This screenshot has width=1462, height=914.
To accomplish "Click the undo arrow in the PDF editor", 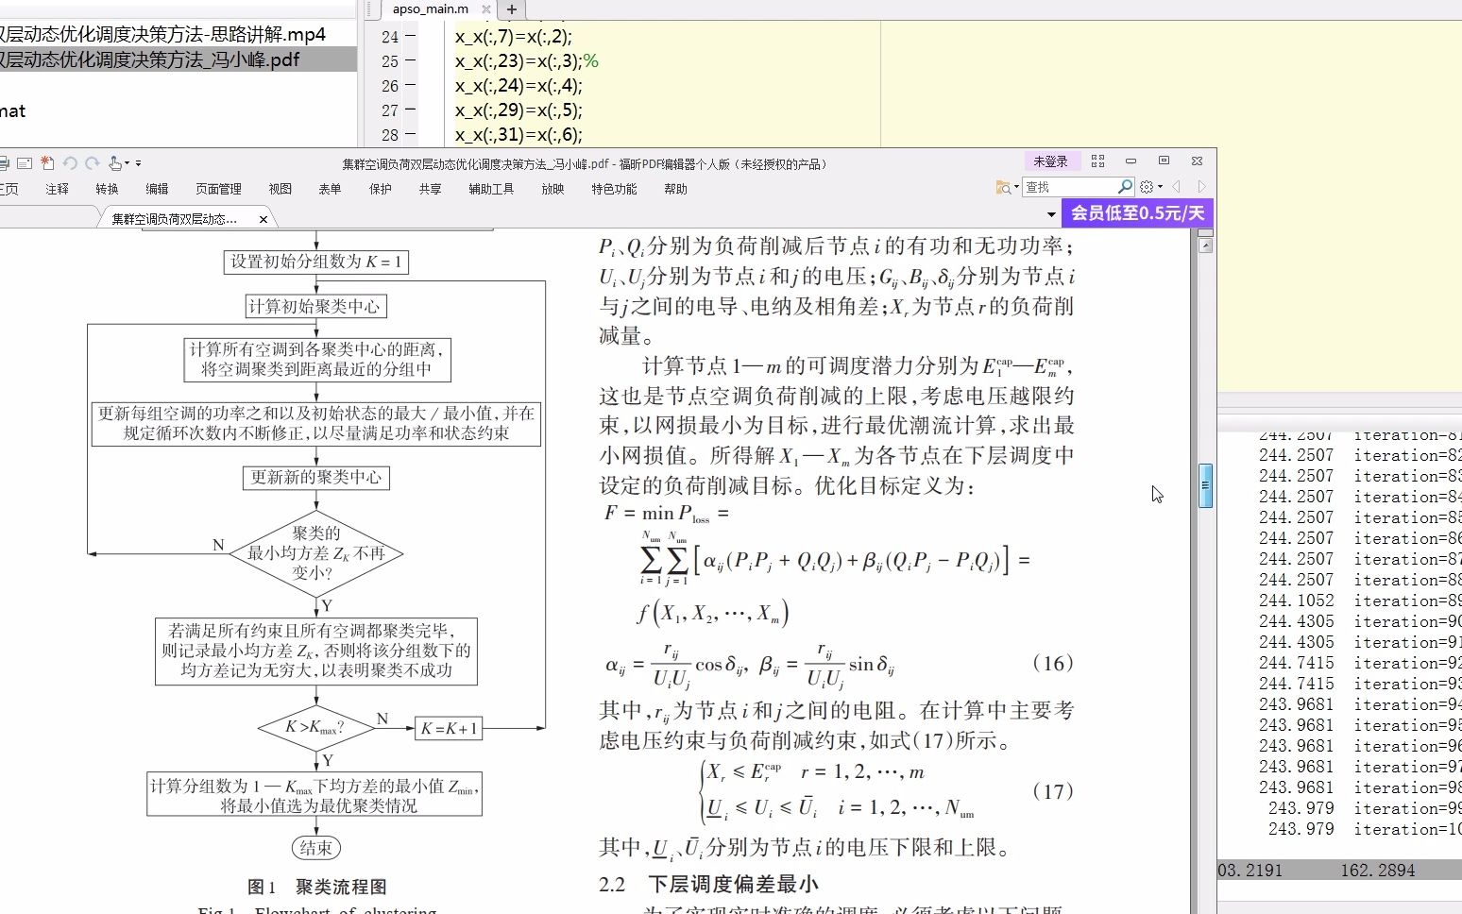I will coord(70,163).
